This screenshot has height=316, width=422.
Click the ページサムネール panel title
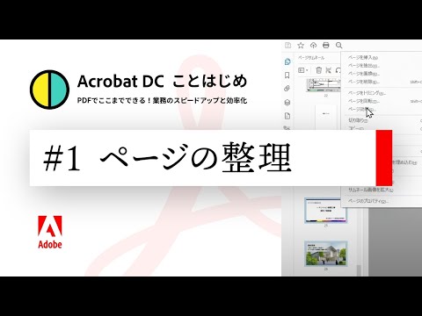(x=311, y=58)
